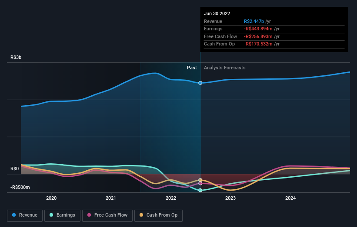Viewport: 357px width, 227px height.
Task: Click the -R$443.894m earnings value in tooltip
Action: [258, 29]
